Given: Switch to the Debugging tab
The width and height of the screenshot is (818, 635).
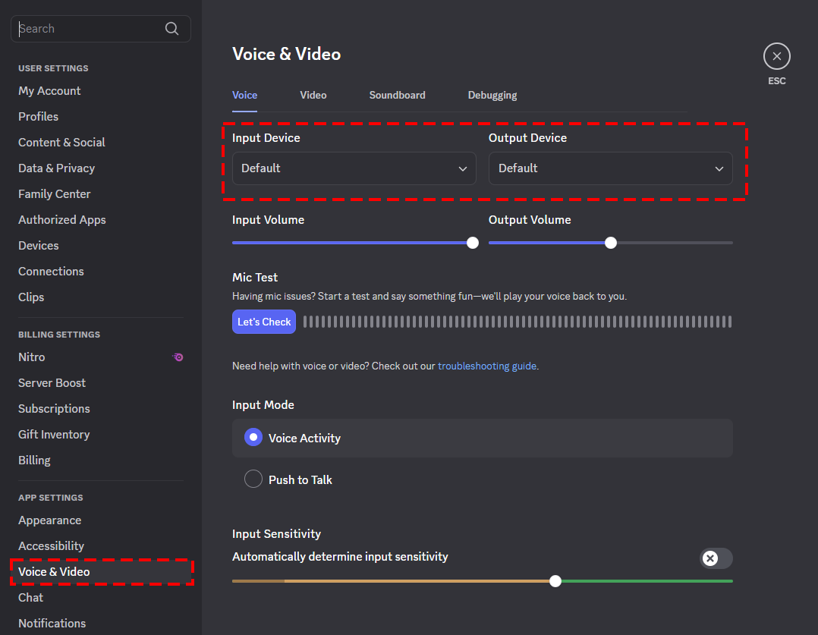Looking at the screenshot, I should (x=492, y=96).
